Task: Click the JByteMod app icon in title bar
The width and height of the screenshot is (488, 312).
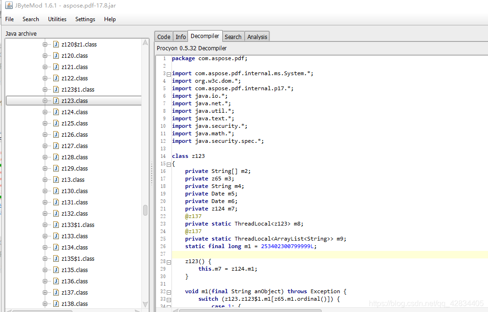Action: [9, 5]
